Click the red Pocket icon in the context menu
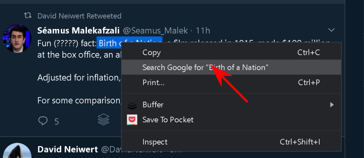Image resolution: width=364 pixels, height=158 pixels. click(132, 120)
